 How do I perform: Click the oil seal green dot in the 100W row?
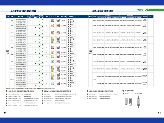[47, 20]
